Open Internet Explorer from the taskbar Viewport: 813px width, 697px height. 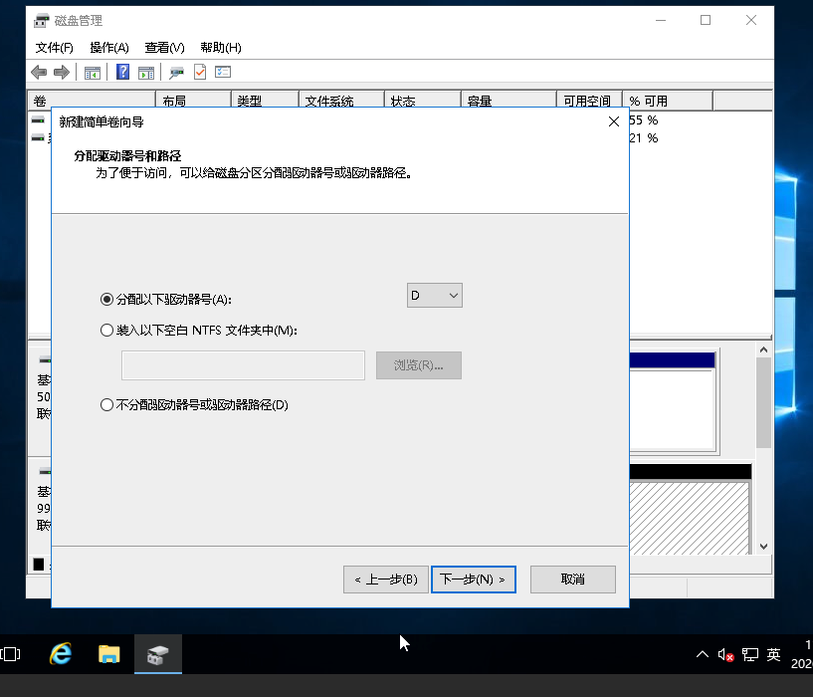coord(62,654)
